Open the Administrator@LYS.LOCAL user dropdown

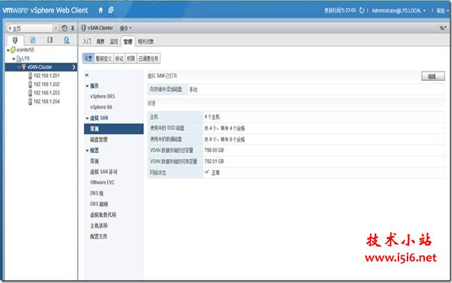398,10
